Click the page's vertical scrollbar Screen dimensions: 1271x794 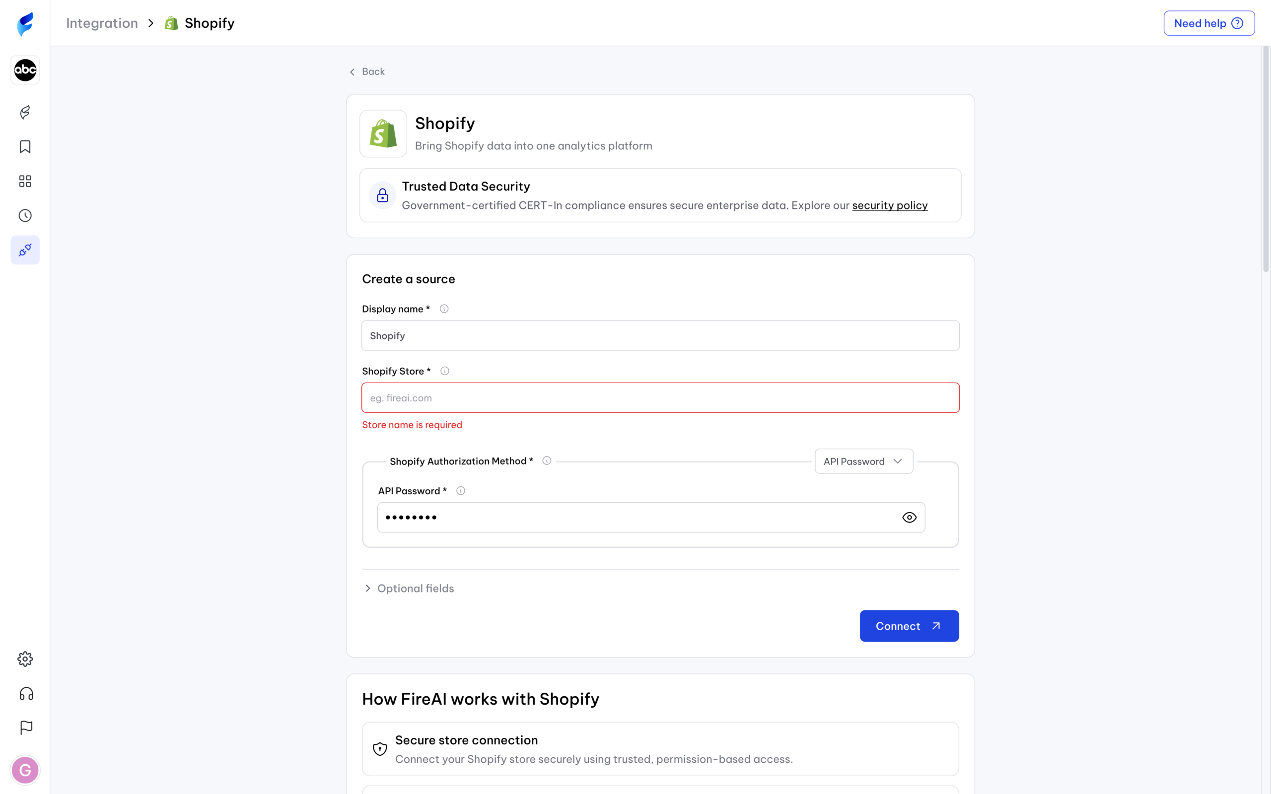click(x=1266, y=157)
